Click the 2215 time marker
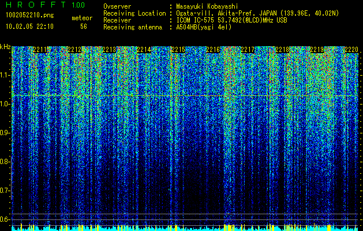Image resolution: width=363 pixels, height=231 pixels. 178,50
